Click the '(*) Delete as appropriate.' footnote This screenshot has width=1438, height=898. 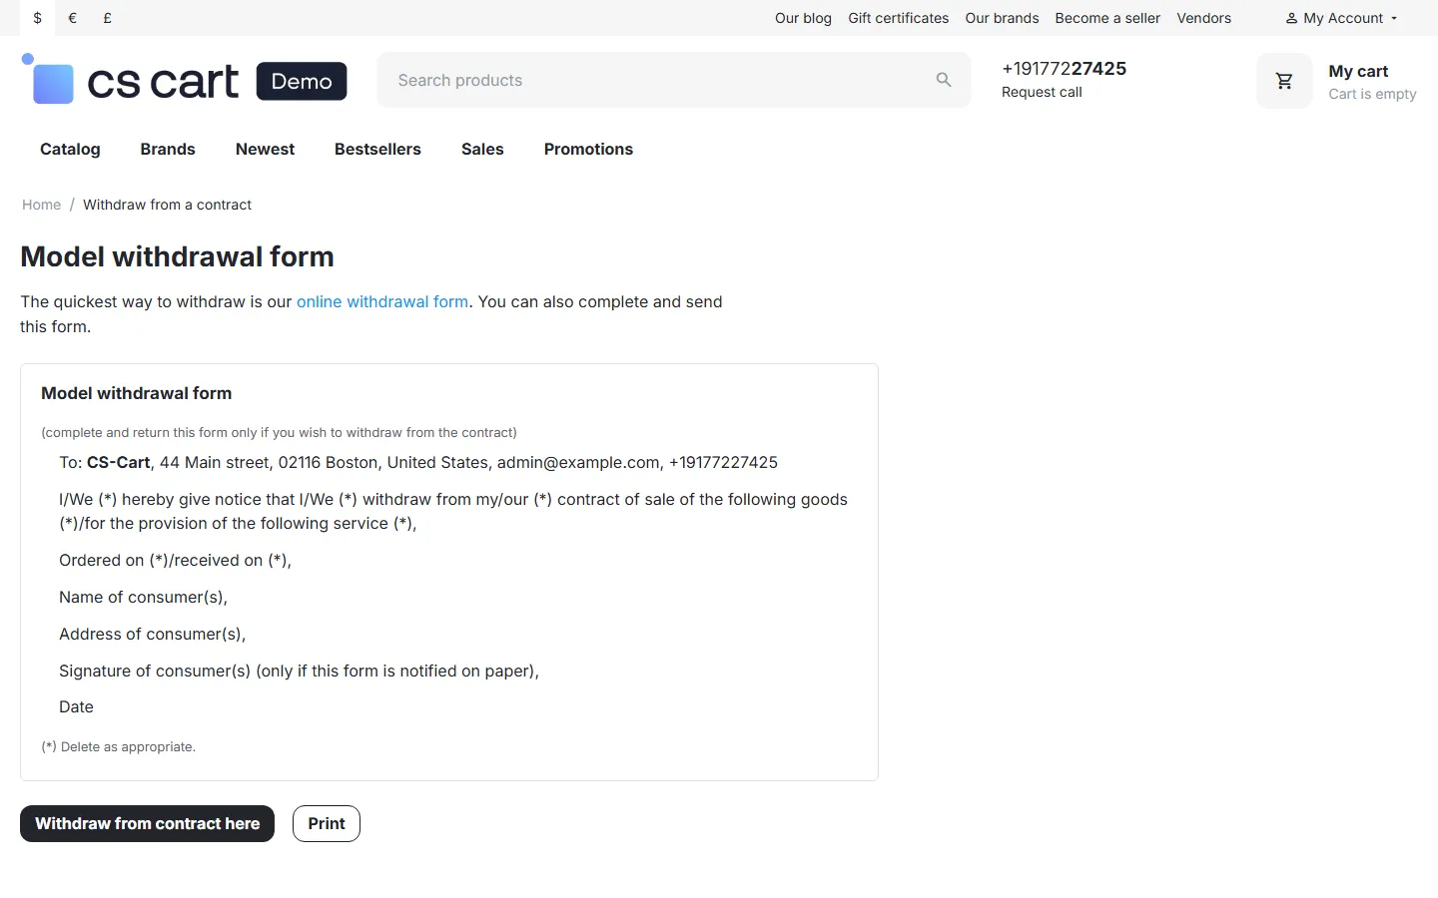[x=118, y=746]
